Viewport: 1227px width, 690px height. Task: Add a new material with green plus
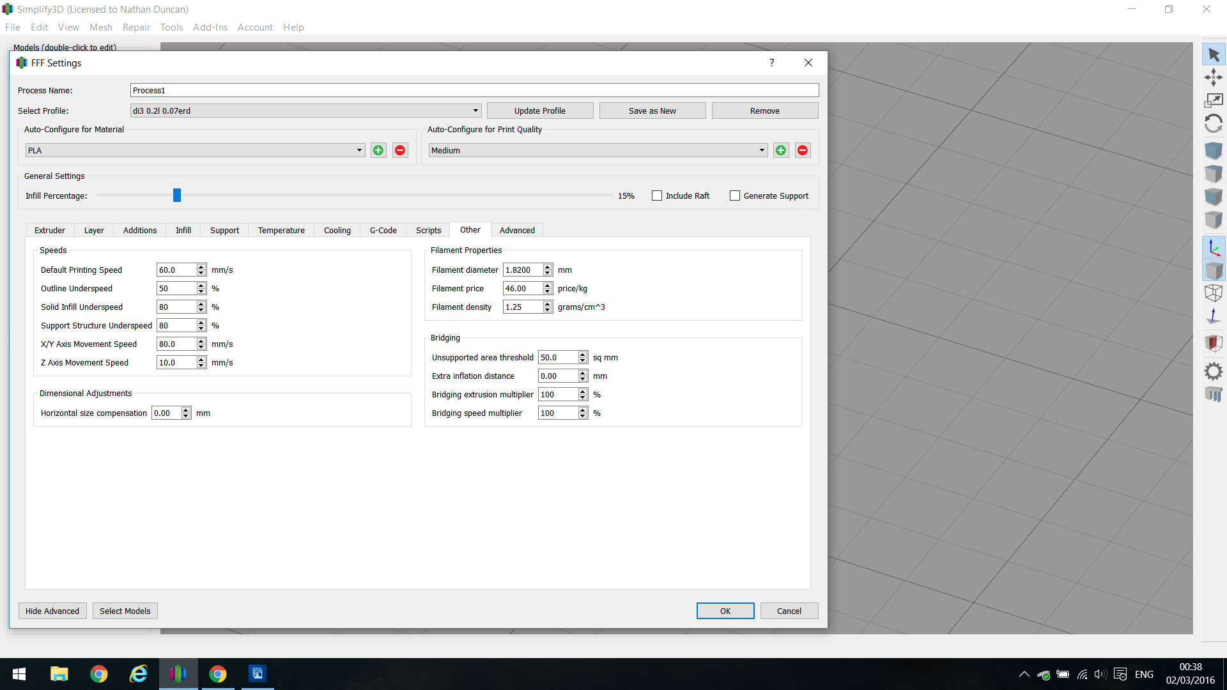(378, 150)
